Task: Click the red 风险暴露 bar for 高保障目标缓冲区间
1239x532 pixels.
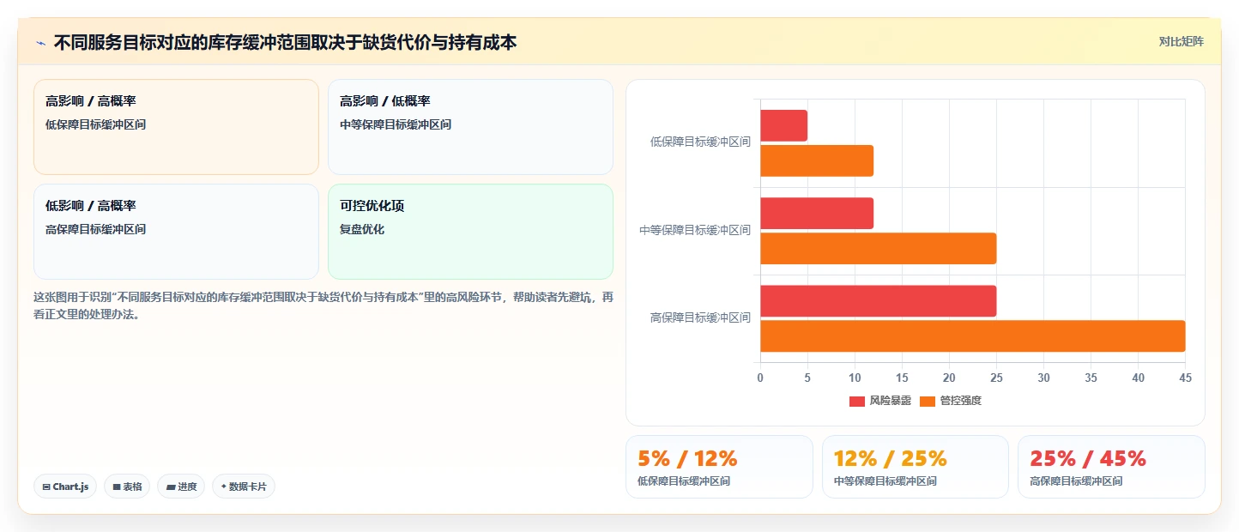Action: pyautogui.click(x=878, y=301)
